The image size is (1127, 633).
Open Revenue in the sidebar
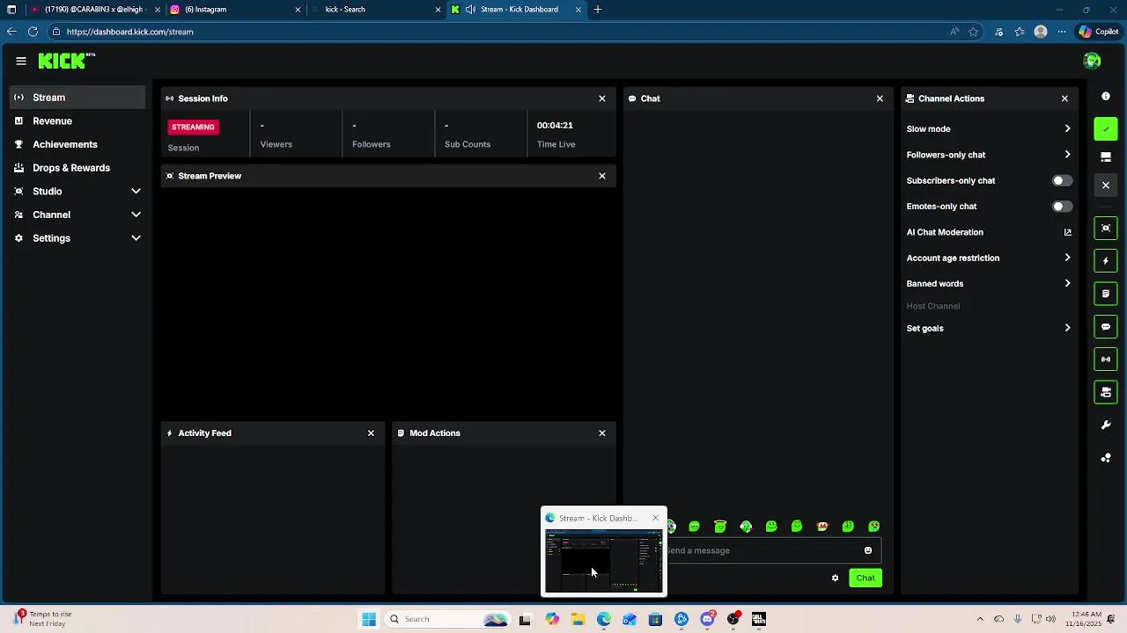point(77,120)
